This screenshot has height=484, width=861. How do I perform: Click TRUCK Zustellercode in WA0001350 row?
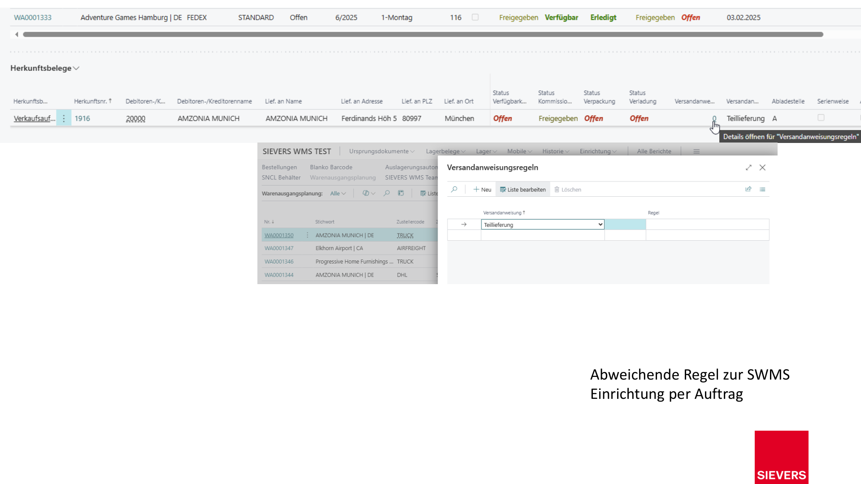pyautogui.click(x=405, y=235)
